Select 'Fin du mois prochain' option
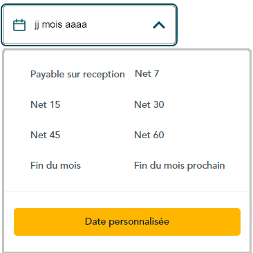This screenshot has width=253, height=253. [x=180, y=166]
